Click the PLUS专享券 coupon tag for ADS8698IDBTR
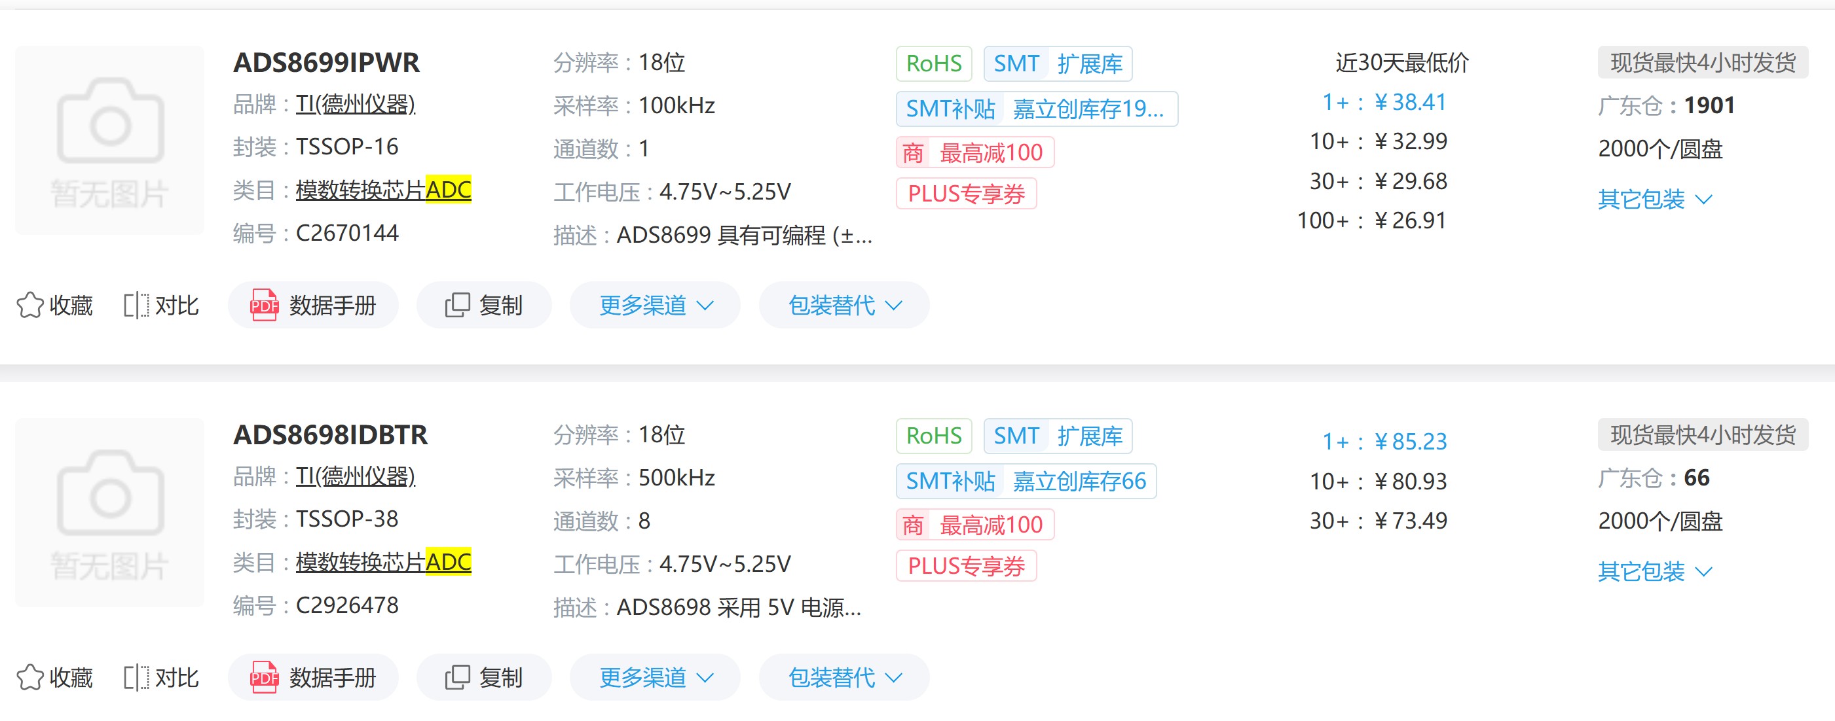Viewport: 1835px width, 721px height. point(967,566)
